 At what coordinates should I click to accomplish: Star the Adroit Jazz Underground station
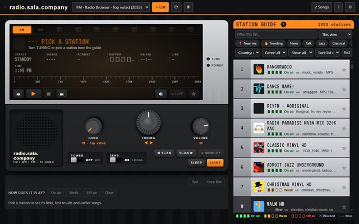[x=344, y=168]
